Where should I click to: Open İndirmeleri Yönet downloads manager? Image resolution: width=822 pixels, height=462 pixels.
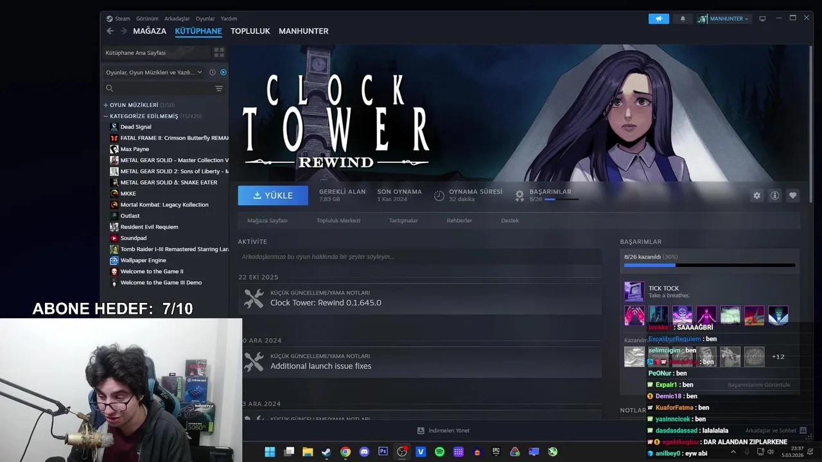(443, 431)
